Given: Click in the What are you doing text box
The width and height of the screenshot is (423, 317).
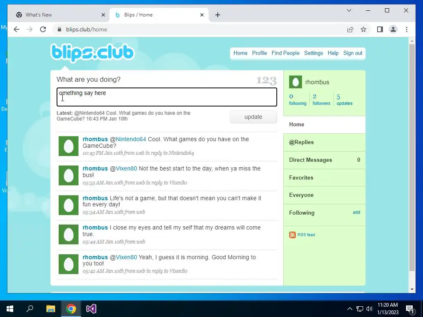Looking at the screenshot, I should click(x=167, y=97).
